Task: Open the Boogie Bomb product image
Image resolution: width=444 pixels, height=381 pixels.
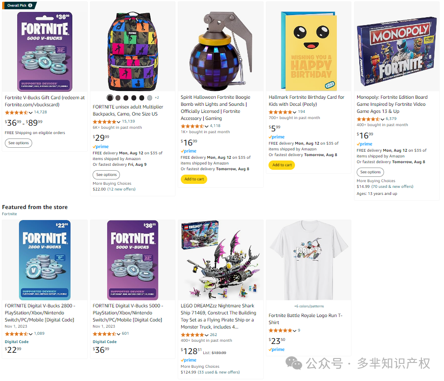Action: 220,49
